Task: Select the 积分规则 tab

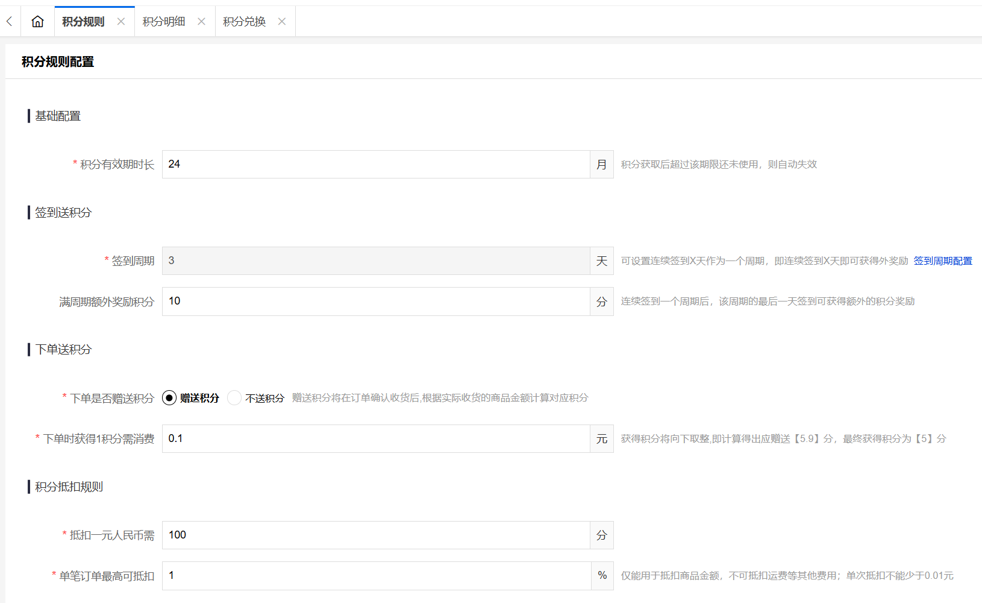Action: pos(83,22)
